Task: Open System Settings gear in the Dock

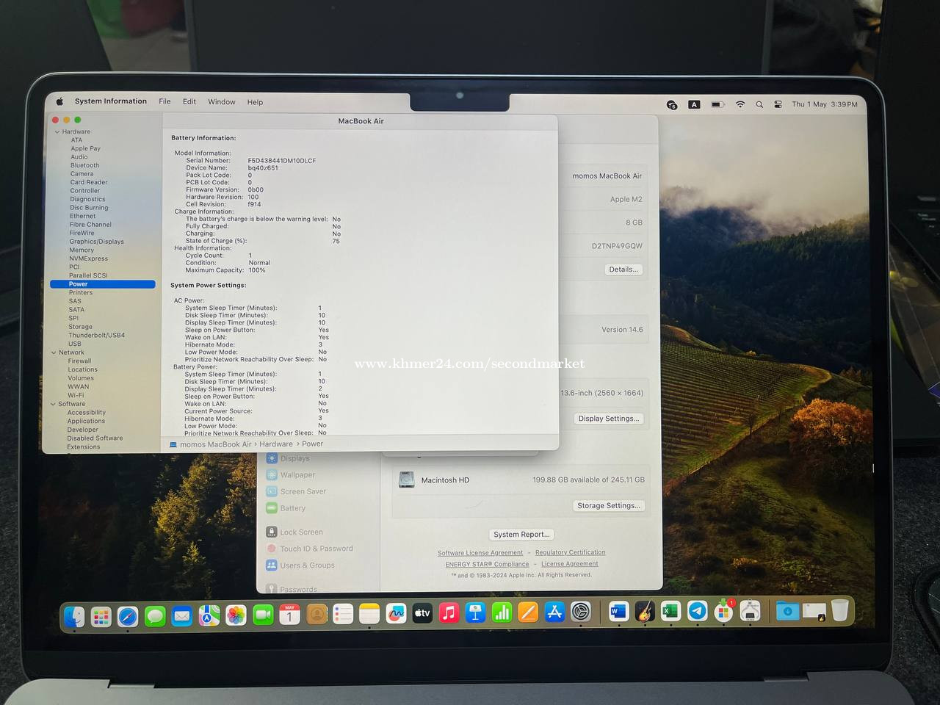Action: click(x=581, y=611)
